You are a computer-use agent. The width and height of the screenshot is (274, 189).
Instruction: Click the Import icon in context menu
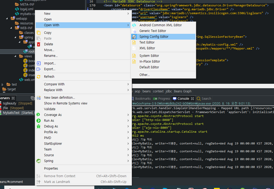(x=39, y=63)
